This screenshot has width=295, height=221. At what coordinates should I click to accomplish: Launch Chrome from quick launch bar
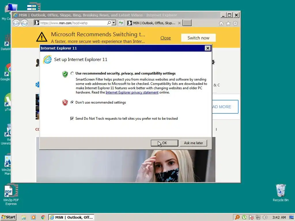pos(43,218)
